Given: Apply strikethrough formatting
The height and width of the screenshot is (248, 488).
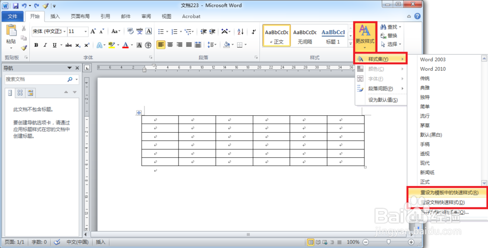Looking at the screenshot, I should pos(68,45).
